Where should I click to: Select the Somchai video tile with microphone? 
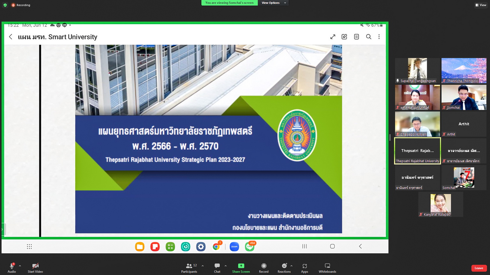(464, 97)
